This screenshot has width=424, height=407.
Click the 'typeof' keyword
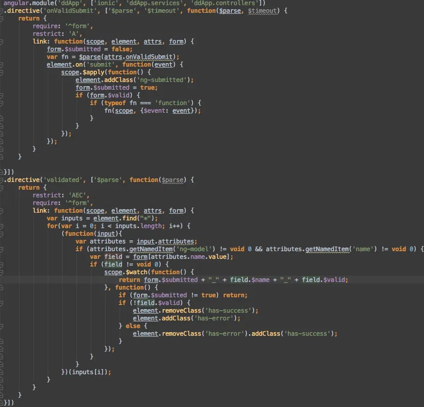[x=115, y=103]
